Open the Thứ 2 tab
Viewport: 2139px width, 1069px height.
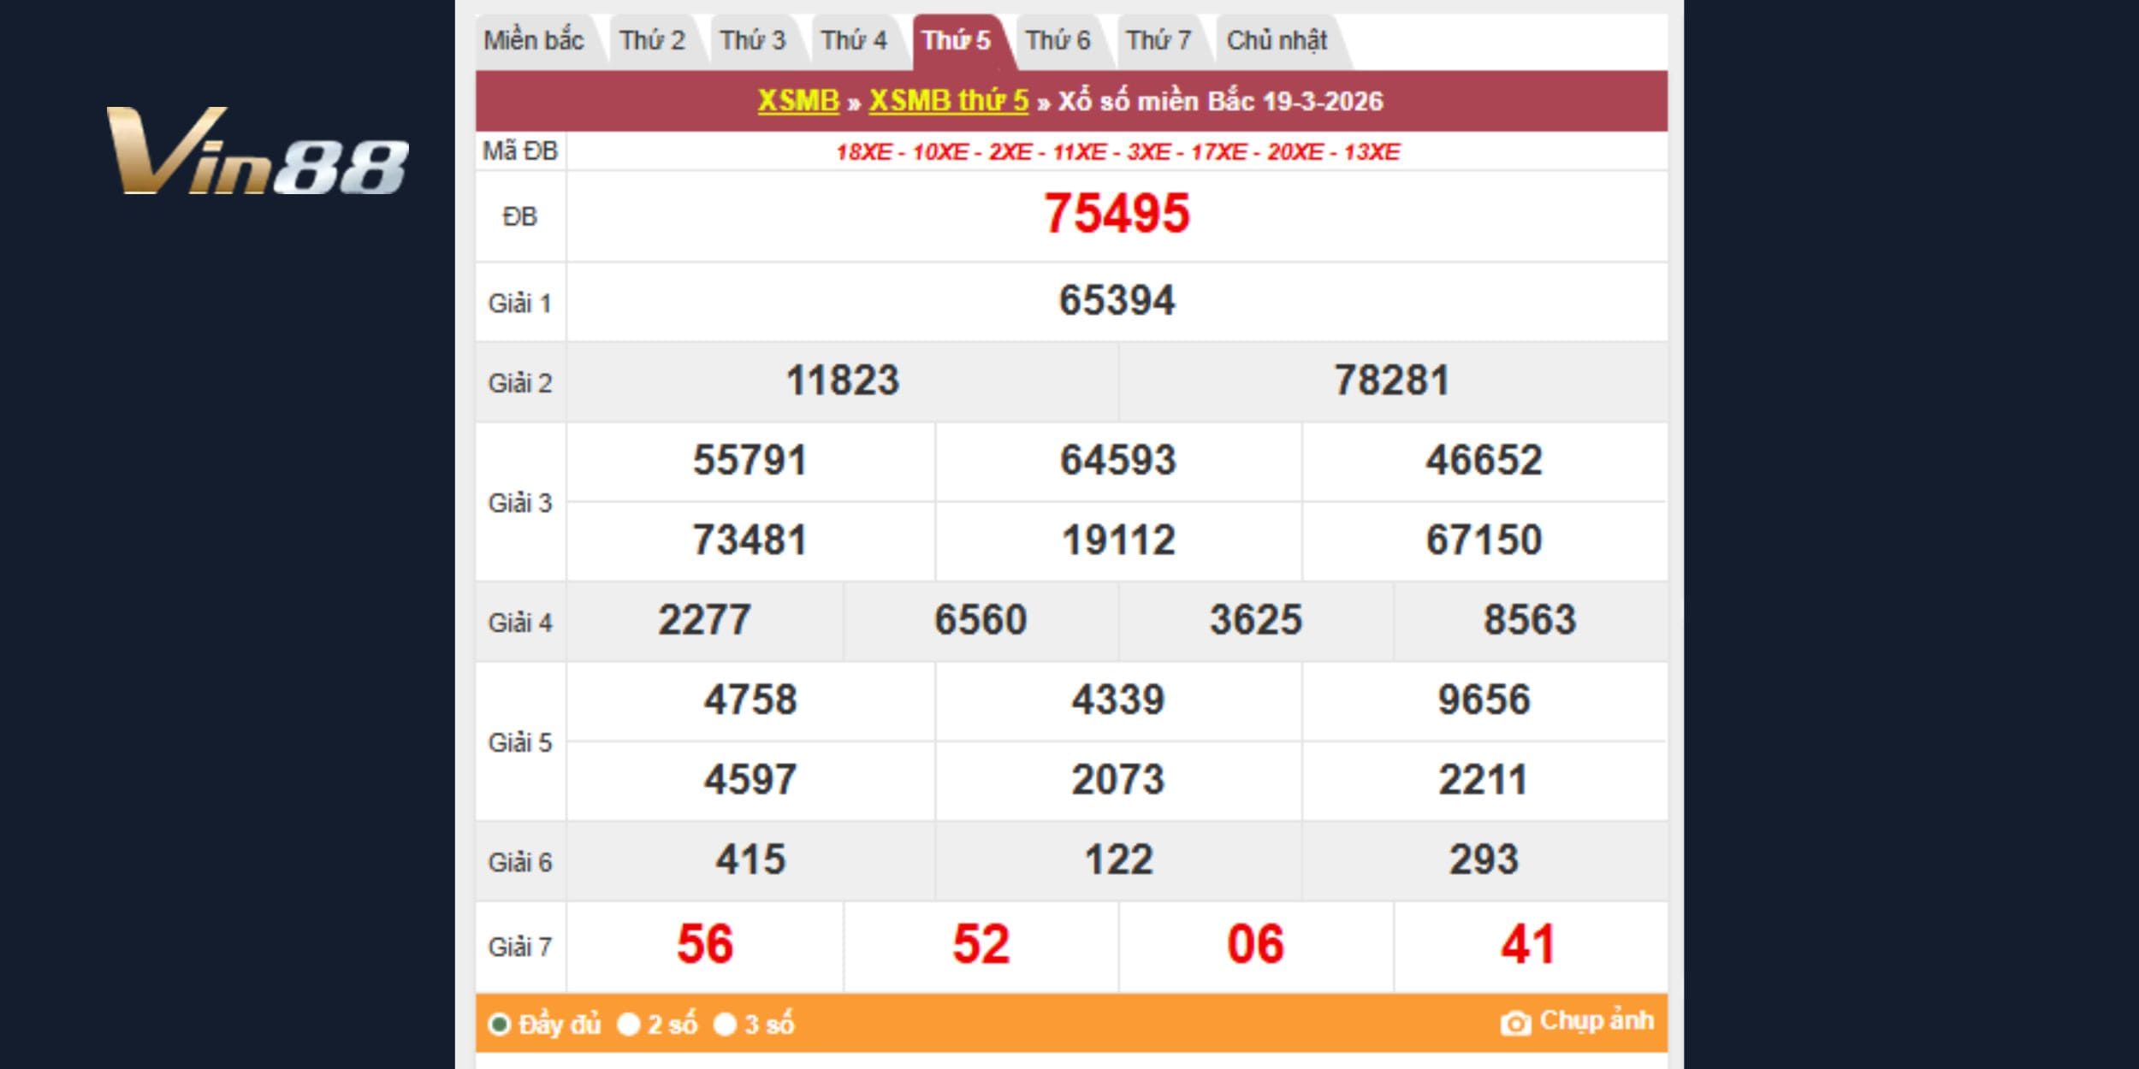pos(652,40)
